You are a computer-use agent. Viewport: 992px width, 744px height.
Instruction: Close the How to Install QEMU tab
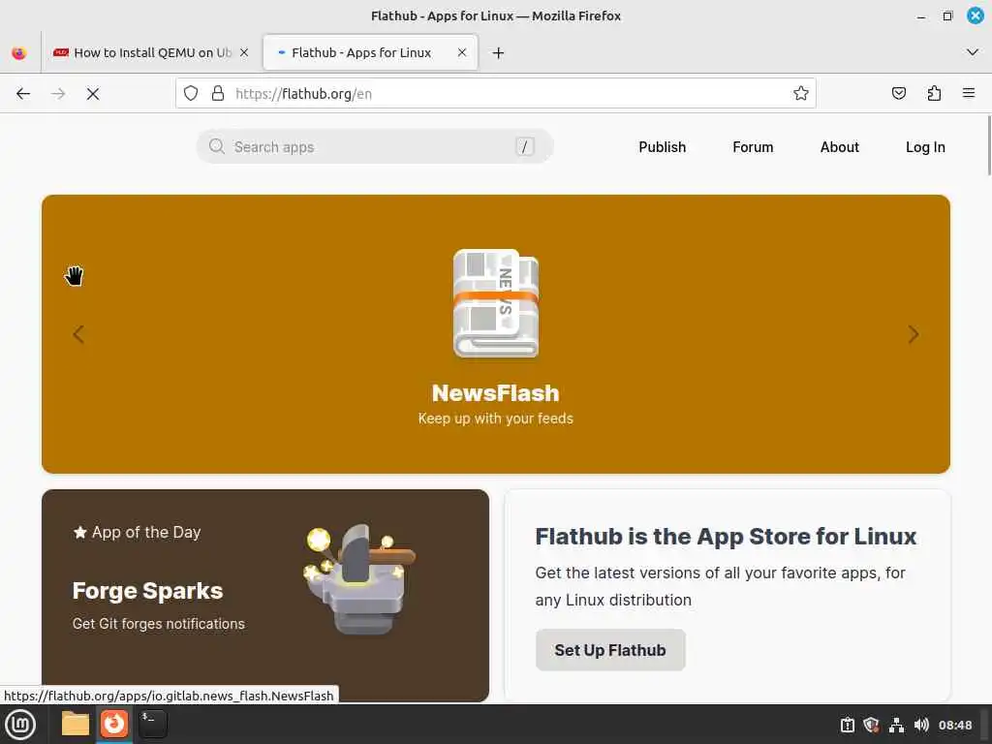pos(244,52)
